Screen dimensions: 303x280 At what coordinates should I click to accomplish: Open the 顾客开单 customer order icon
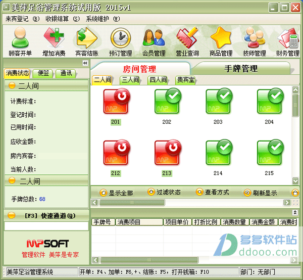click(20, 41)
